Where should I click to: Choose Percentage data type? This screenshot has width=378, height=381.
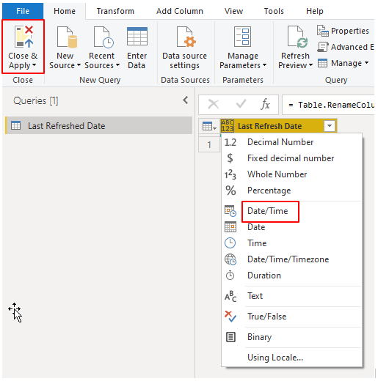(291, 190)
